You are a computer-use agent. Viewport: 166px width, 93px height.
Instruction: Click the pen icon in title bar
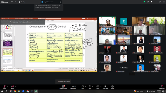pyautogui.click(x=148, y=2)
